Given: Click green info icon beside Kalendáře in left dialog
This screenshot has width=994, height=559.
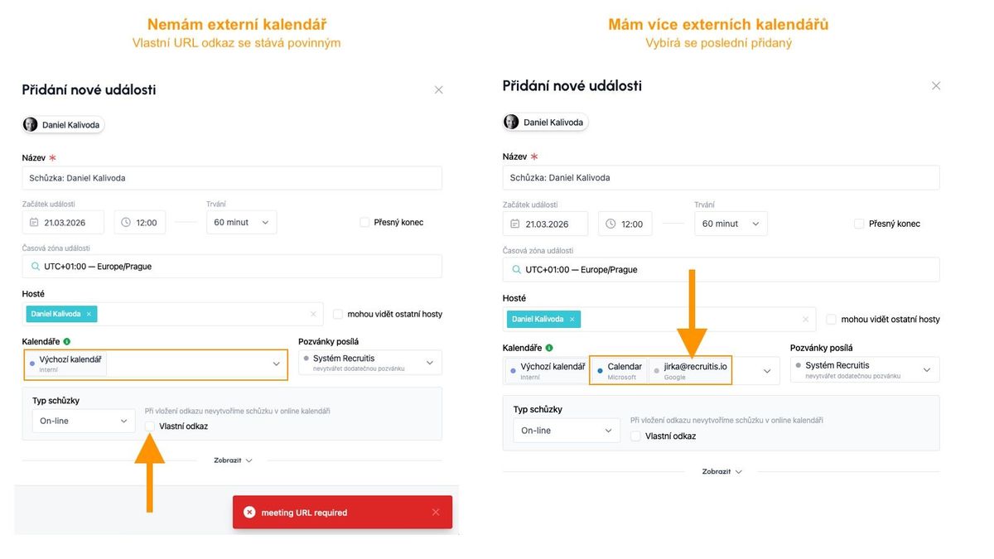Looking at the screenshot, I should point(67,341).
